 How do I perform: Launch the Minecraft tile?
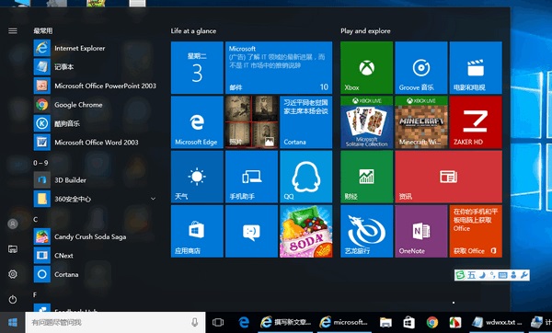(421, 122)
